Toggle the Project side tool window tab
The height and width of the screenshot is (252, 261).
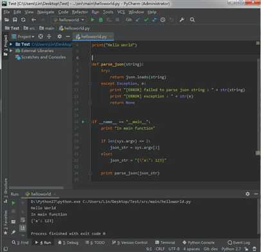(6, 46)
